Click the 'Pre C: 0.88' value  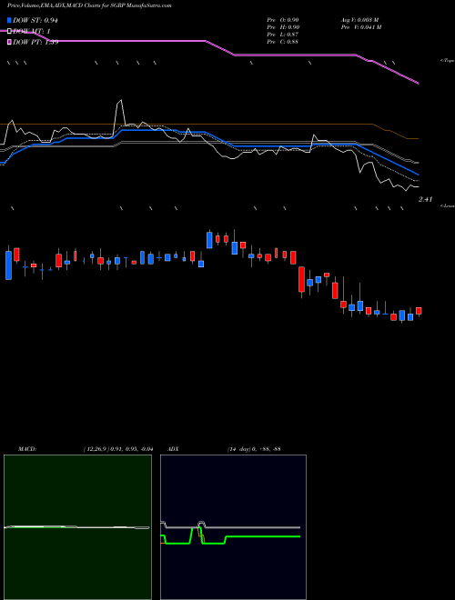click(283, 42)
